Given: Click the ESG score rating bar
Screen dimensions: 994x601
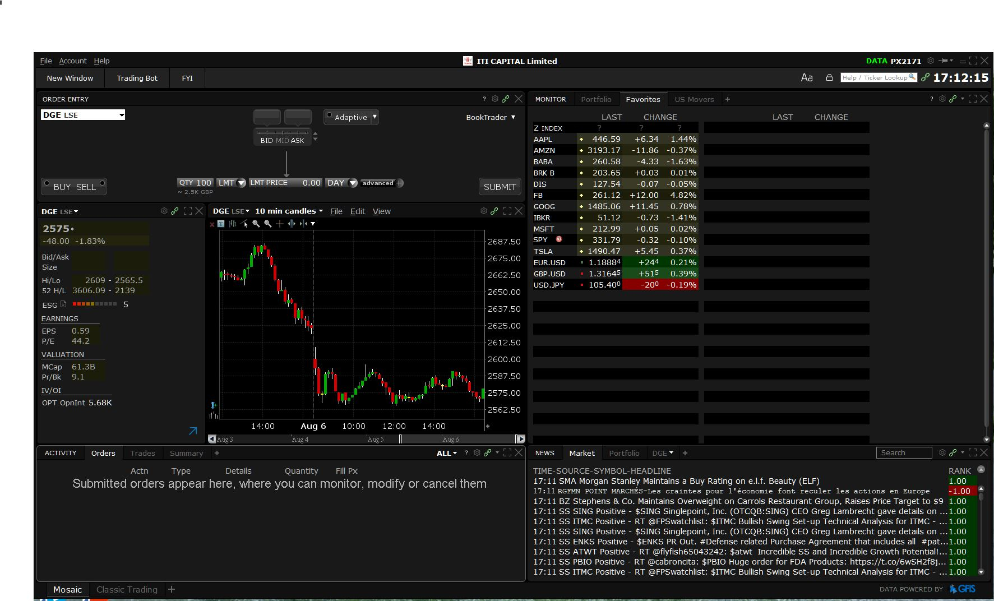Looking at the screenshot, I should point(95,304).
